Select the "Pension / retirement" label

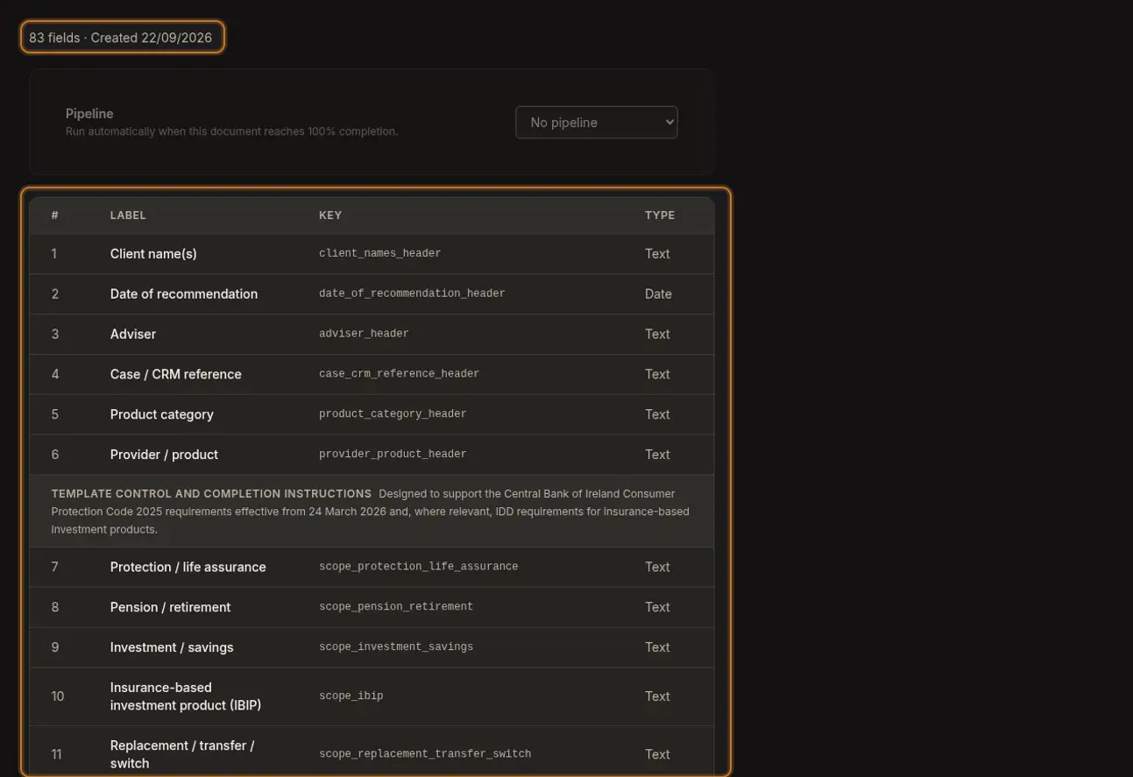(170, 608)
